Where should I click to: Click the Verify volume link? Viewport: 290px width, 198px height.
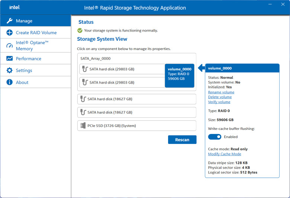tap(219, 102)
